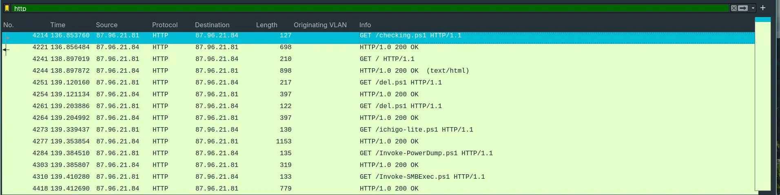Clear the display filter with the X

coord(734,8)
